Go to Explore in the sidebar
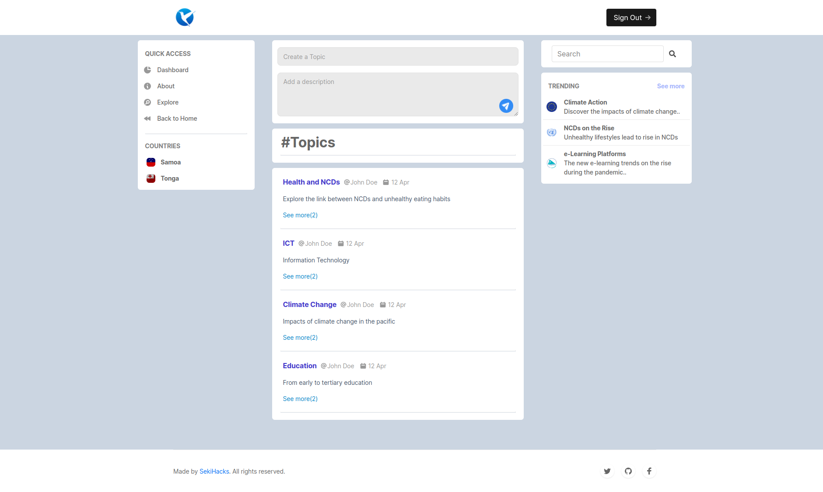 (x=168, y=102)
